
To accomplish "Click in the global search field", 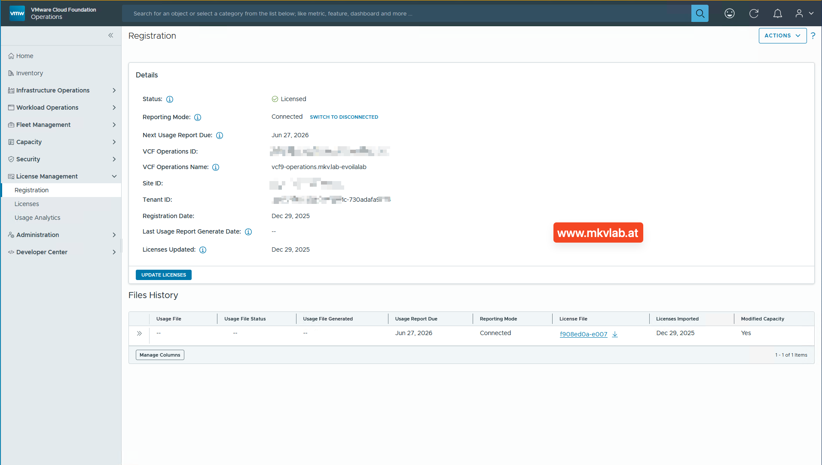I will (x=406, y=13).
